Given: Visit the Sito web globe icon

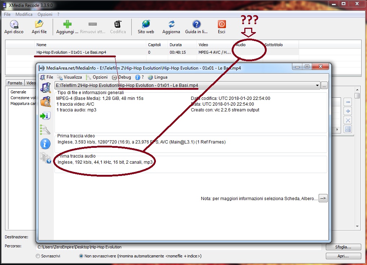Looking at the screenshot, I should [x=146, y=24].
